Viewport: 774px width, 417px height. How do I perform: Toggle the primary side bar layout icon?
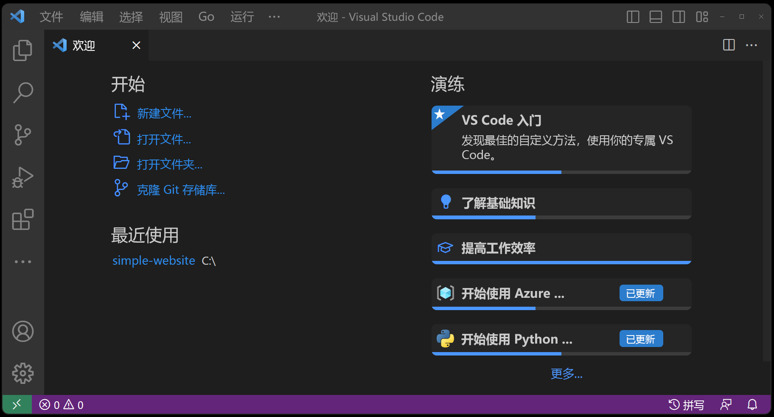pos(633,17)
